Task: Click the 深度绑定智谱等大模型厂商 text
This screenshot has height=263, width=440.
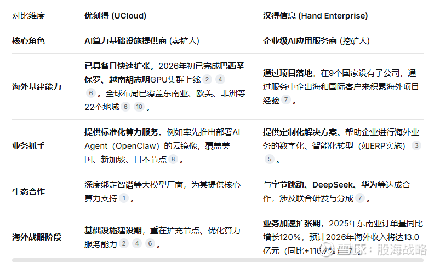Action: click(134, 185)
